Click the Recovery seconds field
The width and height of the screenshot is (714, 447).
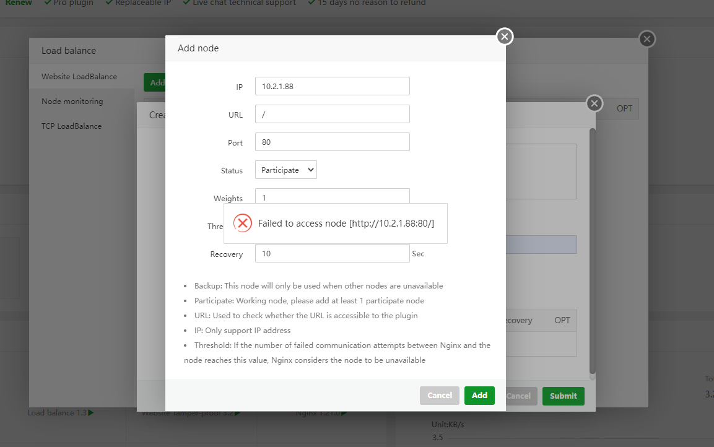click(x=332, y=253)
